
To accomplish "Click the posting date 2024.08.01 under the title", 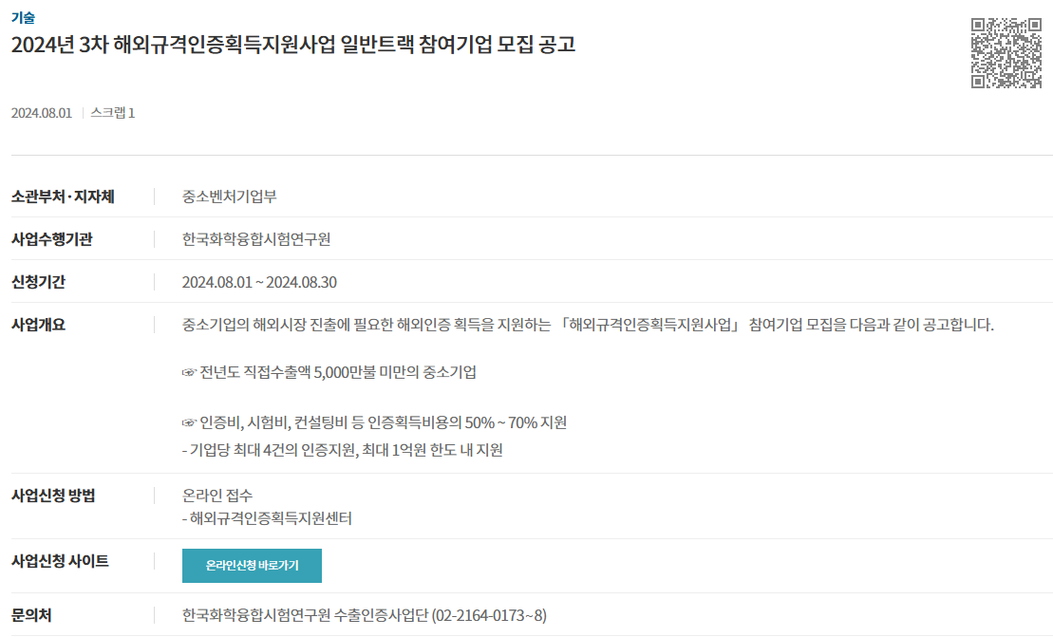I will [42, 113].
